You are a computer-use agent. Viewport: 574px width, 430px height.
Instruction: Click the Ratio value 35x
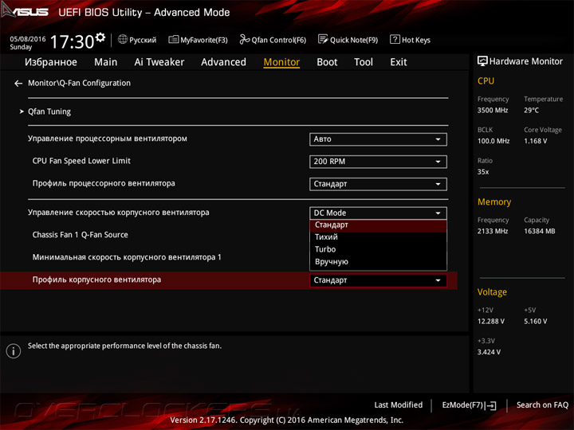click(483, 172)
